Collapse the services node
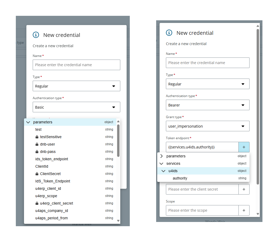This screenshot has width=273, height=242. pos(161,163)
